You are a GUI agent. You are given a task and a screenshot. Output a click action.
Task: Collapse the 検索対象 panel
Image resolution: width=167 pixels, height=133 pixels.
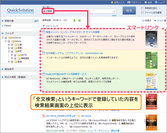[3, 21]
